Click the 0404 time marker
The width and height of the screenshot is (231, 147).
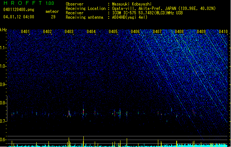click(x=91, y=32)
